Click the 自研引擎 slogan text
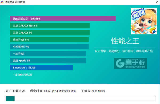Image resolution: width=160 pixels, height=104 pixels. [124, 51]
